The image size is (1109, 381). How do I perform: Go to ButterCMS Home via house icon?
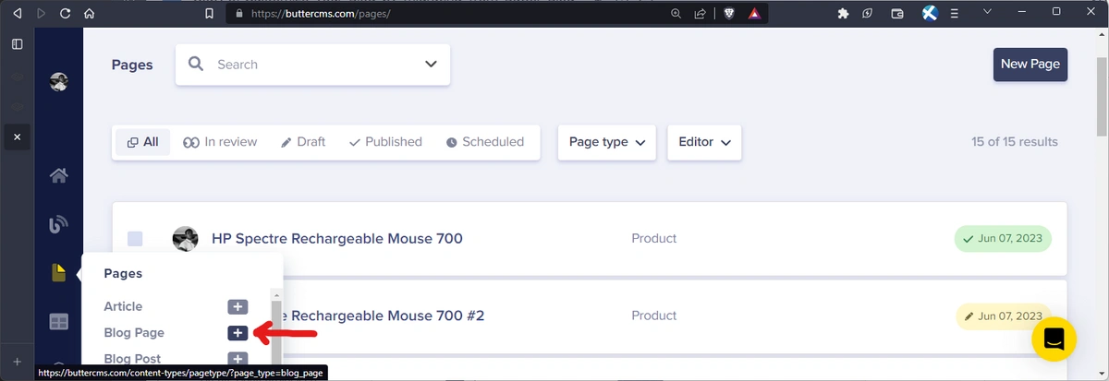tap(59, 175)
